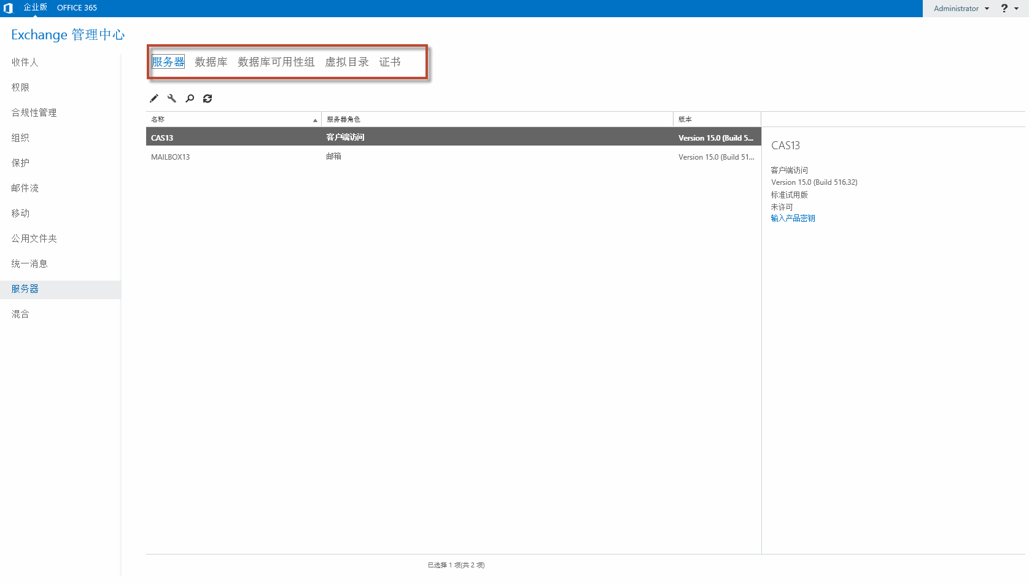Screen dimensions: 1029x584
Task: Click the 输入产品密钥 link
Action: pos(793,218)
